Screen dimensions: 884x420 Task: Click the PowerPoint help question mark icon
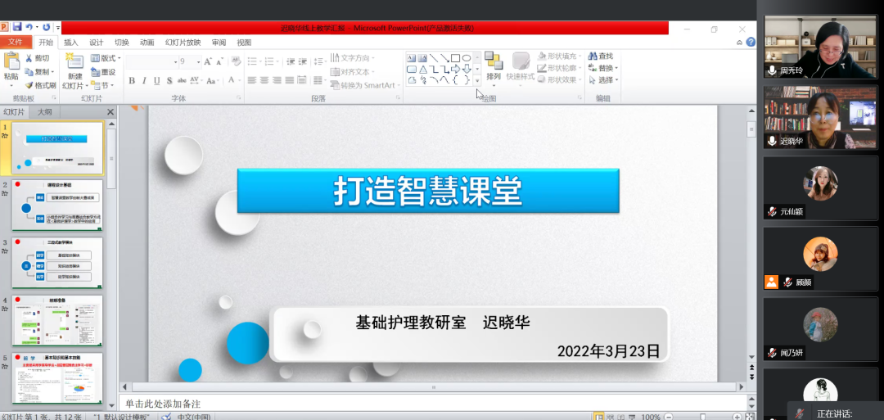[751, 43]
